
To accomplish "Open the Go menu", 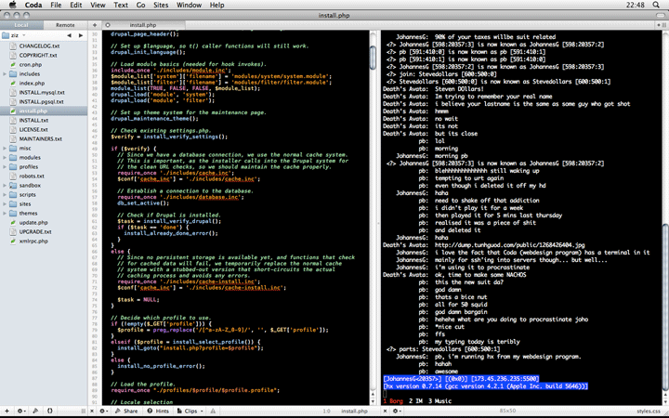I will pyautogui.click(x=141, y=5).
